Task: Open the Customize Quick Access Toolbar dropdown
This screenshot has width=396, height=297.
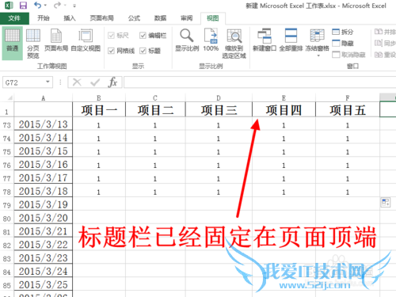Action: tap(74, 6)
